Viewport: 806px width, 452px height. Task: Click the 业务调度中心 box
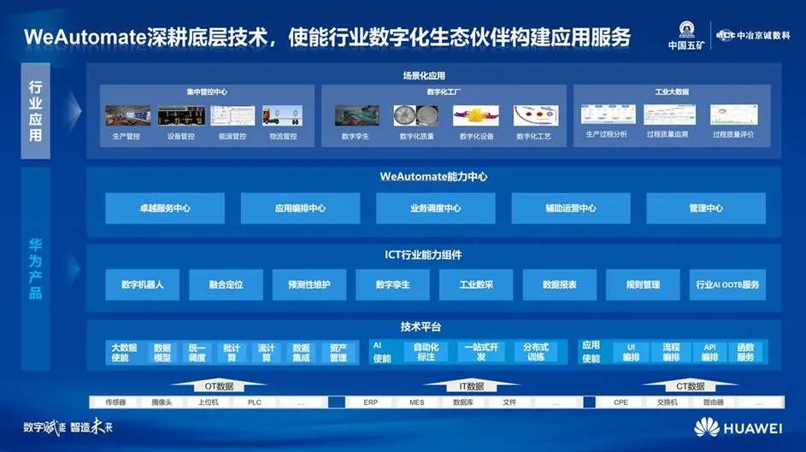pyautogui.click(x=435, y=208)
